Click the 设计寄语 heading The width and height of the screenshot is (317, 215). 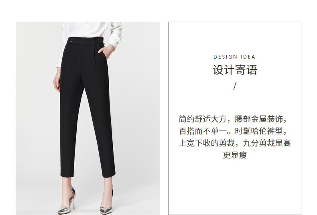[x=235, y=70]
